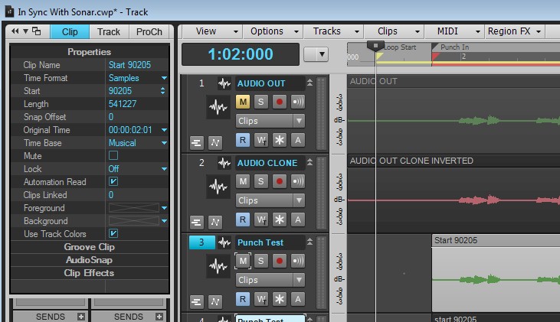This screenshot has width=560, height=322.
Task: Freeze the AUDIO CLONE track
Action: point(280,220)
